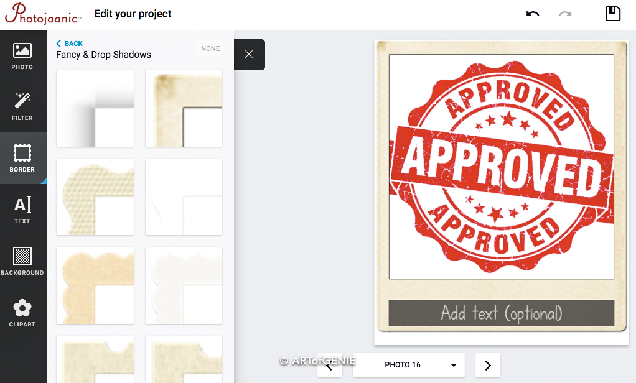Image resolution: width=636 pixels, height=383 pixels.
Task: Redo the last undone edit
Action: pos(565,14)
